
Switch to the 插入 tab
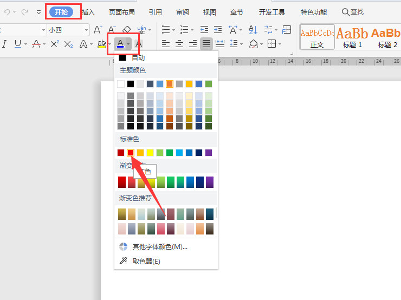point(88,12)
